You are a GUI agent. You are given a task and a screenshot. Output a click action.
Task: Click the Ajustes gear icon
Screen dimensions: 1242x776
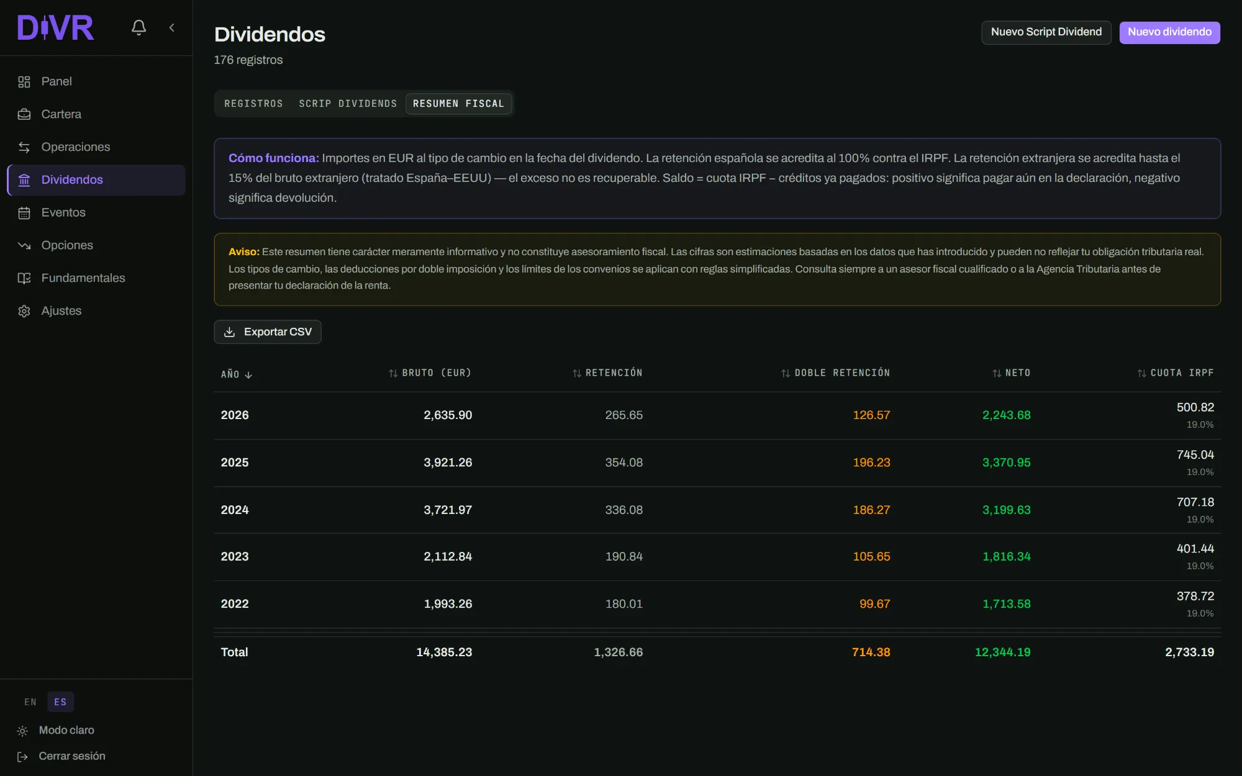[x=24, y=311]
